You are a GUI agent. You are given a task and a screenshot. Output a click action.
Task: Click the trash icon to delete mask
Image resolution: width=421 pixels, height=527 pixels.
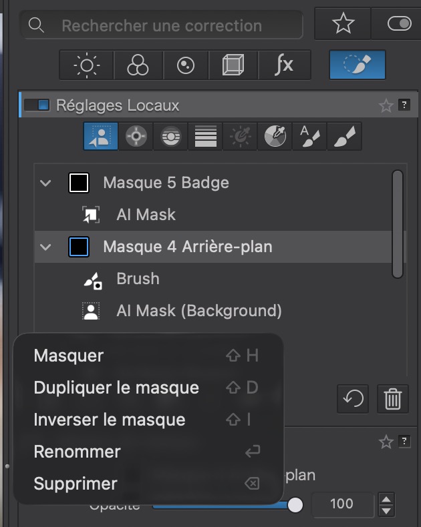[x=393, y=399]
